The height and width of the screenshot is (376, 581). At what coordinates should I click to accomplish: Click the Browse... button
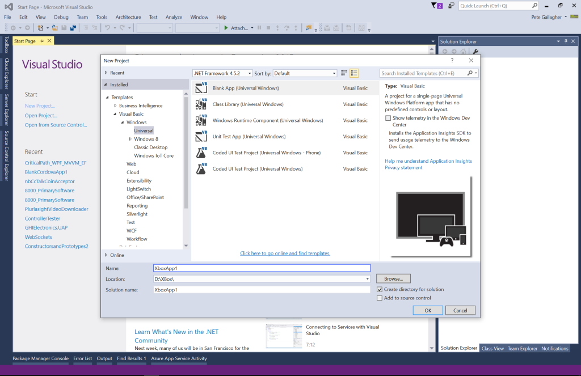click(x=393, y=278)
